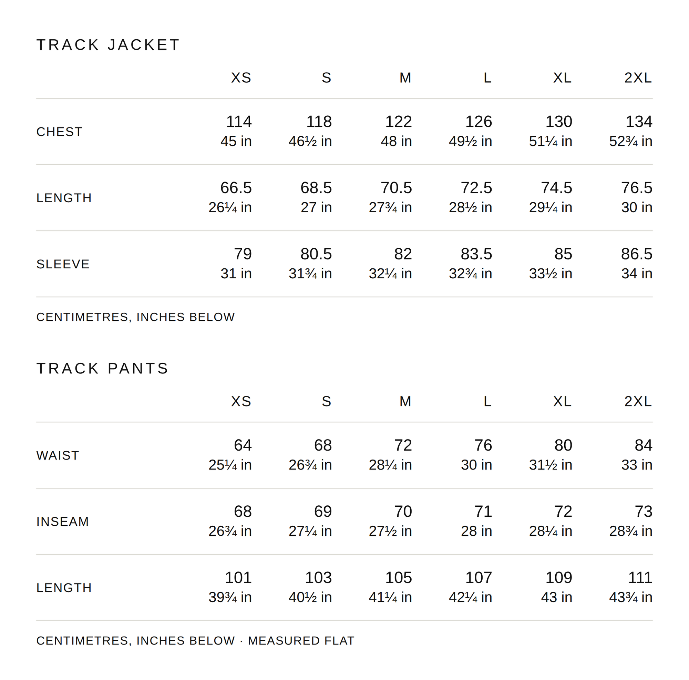Click waist value 64 for size XS
This screenshot has width=689, height=680.
tap(243, 445)
